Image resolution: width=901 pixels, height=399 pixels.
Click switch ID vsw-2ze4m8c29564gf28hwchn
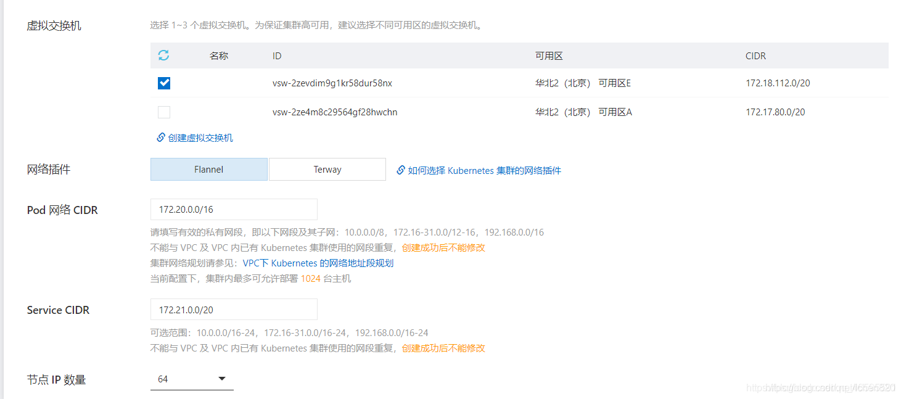coord(335,112)
